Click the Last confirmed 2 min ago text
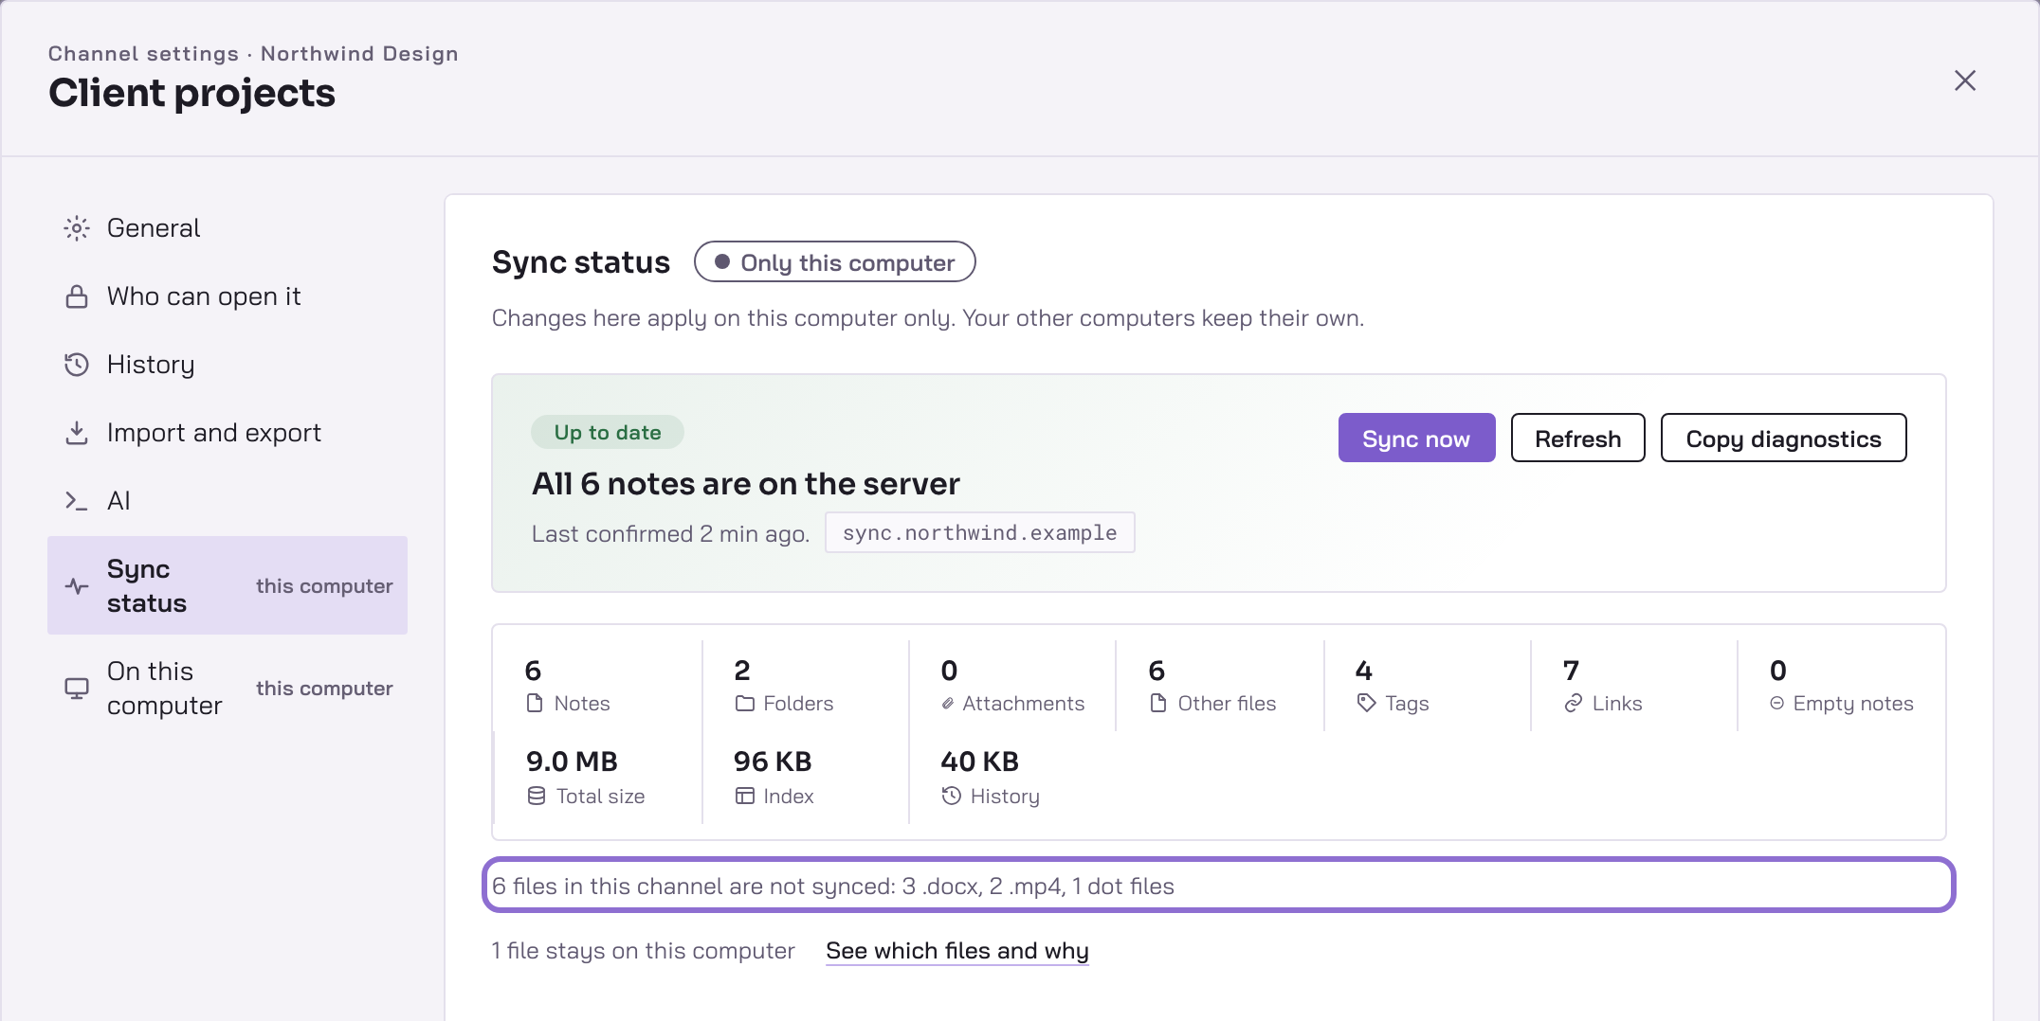 coord(670,534)
